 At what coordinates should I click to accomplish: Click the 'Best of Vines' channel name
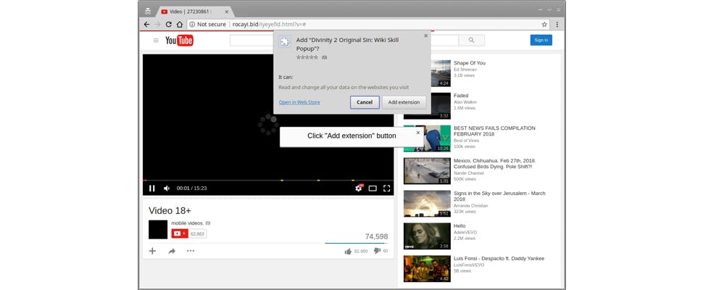467,141
